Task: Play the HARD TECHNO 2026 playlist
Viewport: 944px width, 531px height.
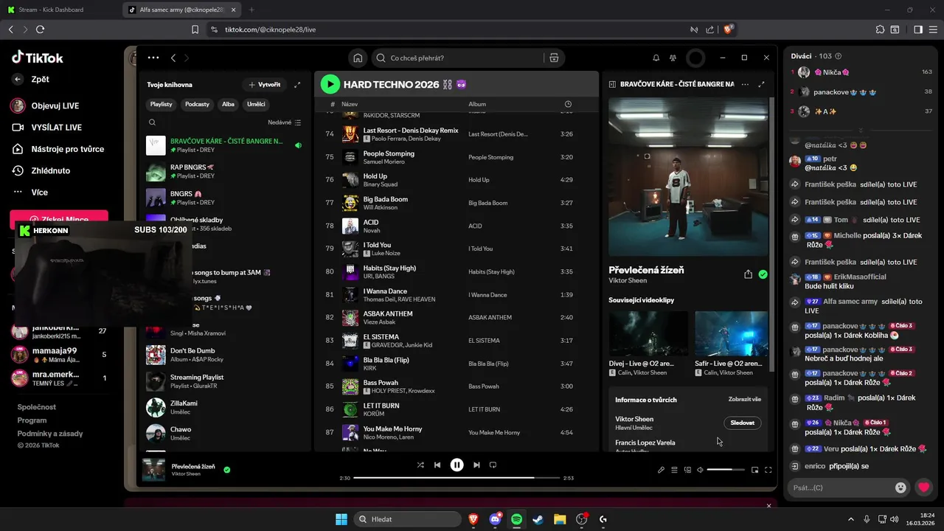Action: (330, 84)
